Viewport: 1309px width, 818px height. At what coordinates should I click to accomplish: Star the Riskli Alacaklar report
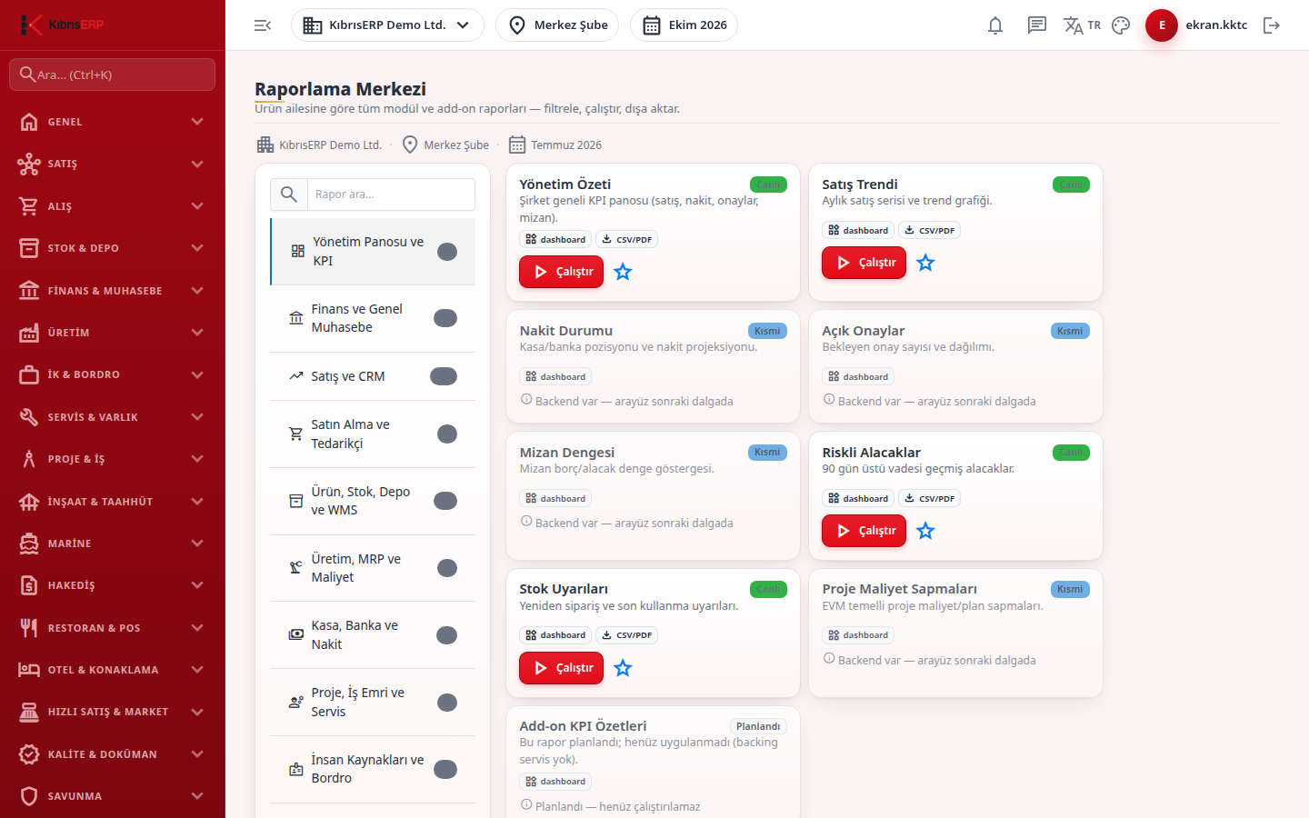[x=925, y=531]
